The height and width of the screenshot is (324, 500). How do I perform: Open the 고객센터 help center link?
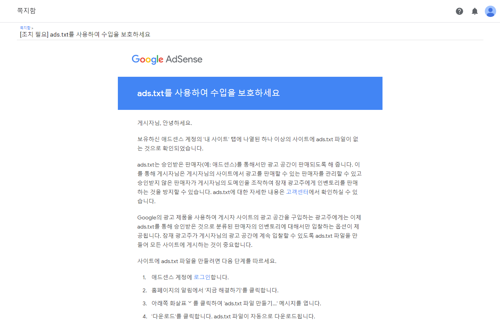point(297,192)
